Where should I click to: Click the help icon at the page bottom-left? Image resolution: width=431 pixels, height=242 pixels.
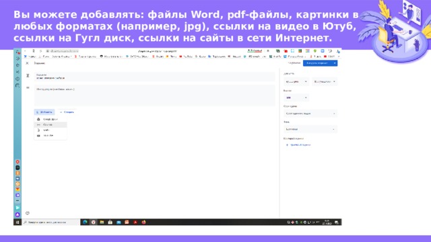point(28,213)
